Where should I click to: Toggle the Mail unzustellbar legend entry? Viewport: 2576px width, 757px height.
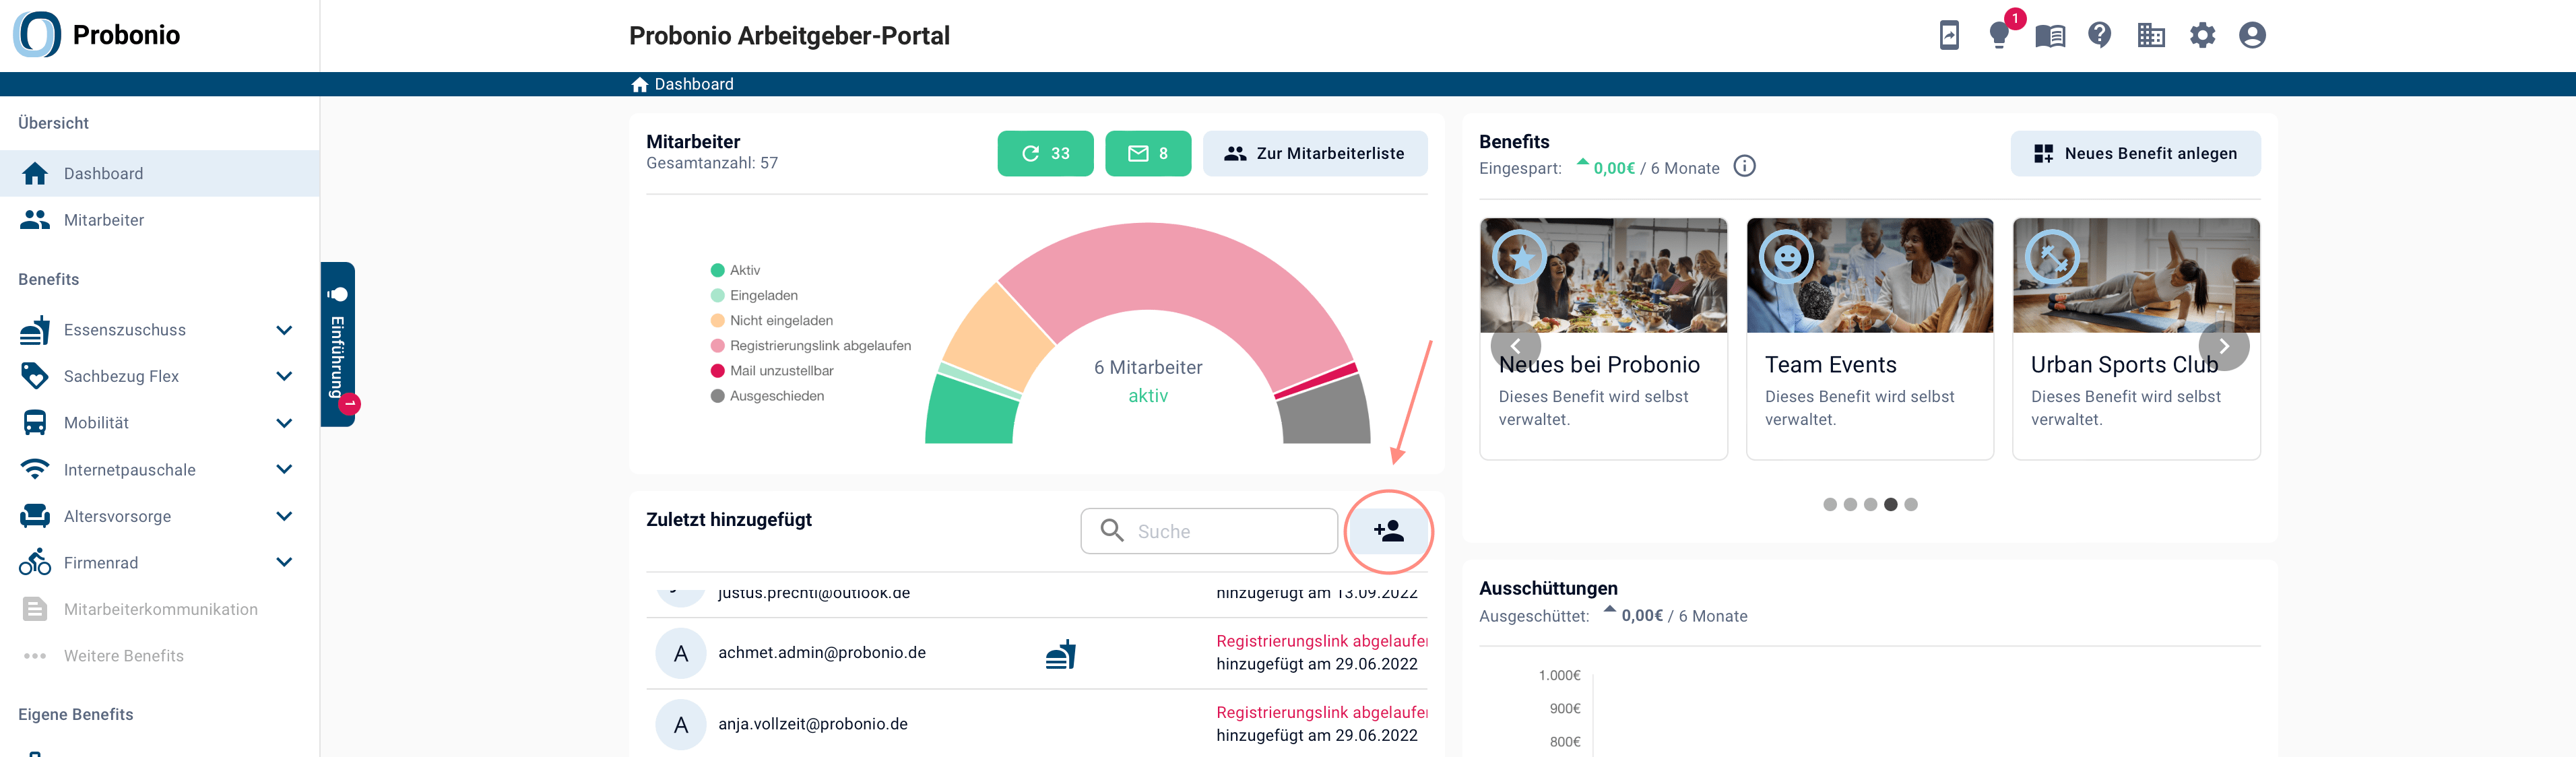[x=772, y=370]
